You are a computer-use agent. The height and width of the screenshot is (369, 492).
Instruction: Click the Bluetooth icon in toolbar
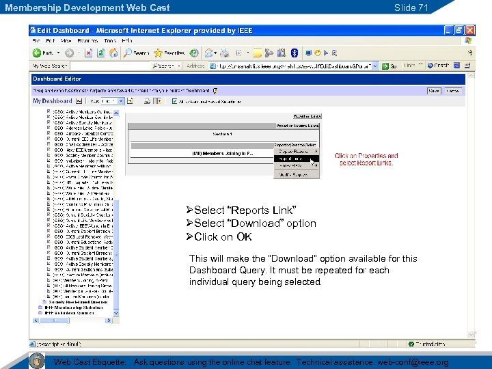[295, 53]
